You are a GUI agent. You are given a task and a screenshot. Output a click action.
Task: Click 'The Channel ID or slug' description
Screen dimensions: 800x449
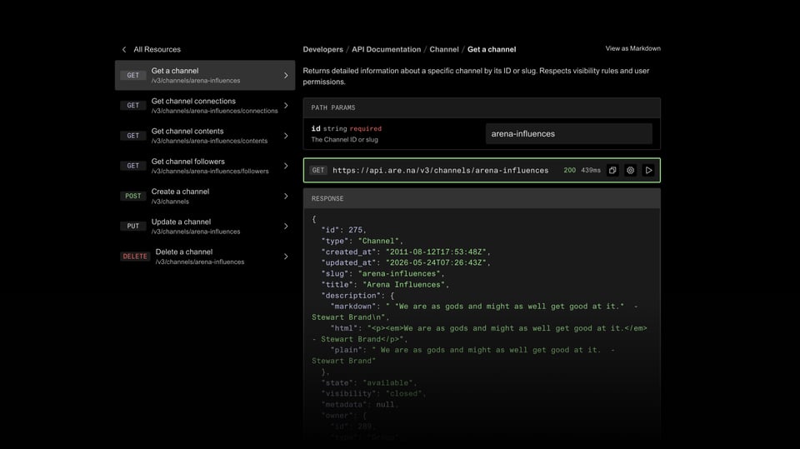(344, 140)
